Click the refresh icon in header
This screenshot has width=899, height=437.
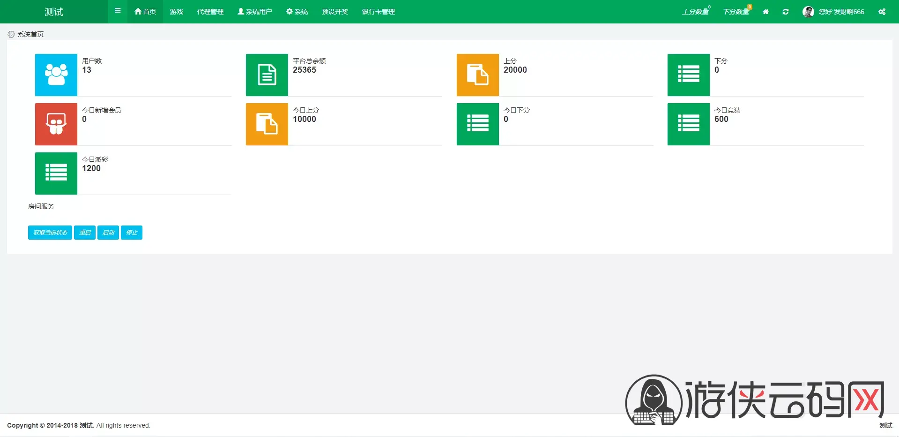tap(786, 12)
